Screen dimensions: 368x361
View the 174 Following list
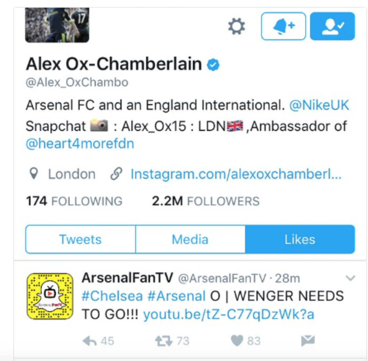[74, 201]
